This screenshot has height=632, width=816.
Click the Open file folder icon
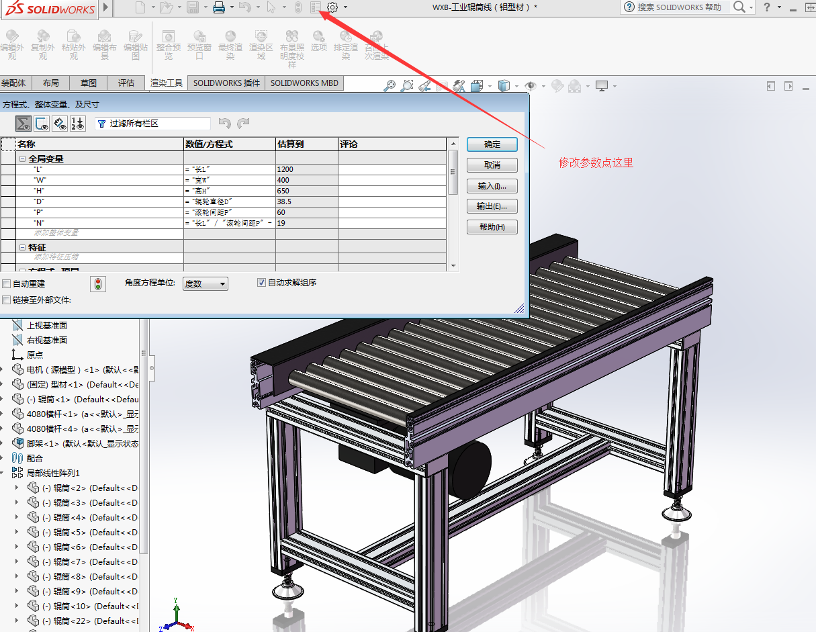(x=166, y=7)
